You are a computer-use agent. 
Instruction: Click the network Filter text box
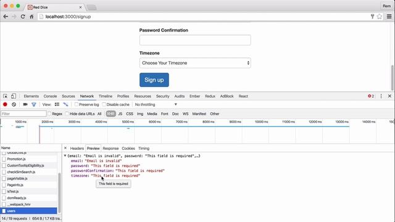pos(23,113)
